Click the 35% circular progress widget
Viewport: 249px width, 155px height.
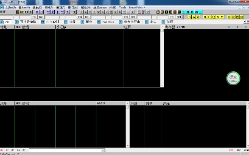[x=233, y=78]
